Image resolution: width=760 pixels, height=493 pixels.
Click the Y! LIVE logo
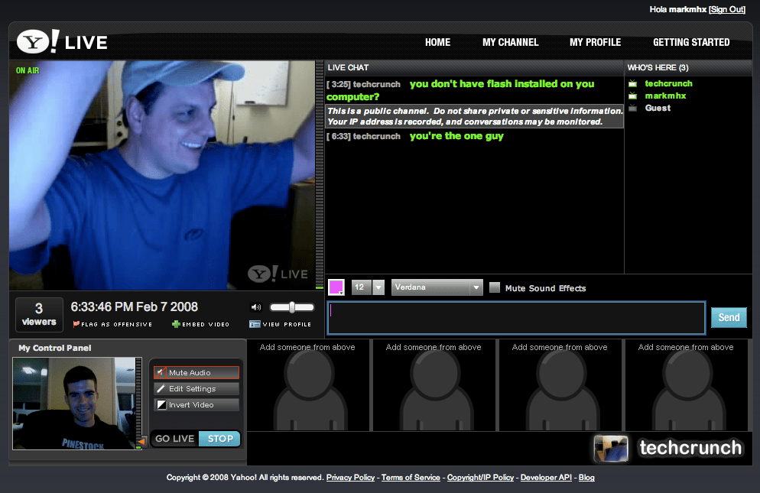[x=61, y=42]
